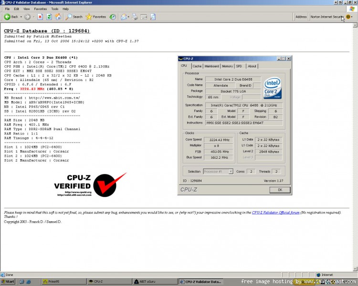Open the Back history dropdown arrow
The width and height of the screenshot is (358, 286).
point(21,17)
